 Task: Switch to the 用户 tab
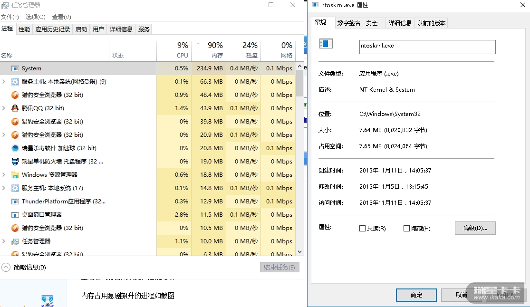point(98,29)
